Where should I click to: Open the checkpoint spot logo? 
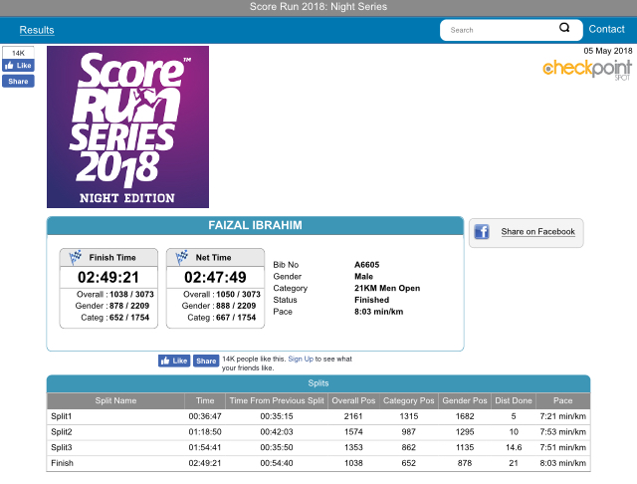tap(587, 69)
